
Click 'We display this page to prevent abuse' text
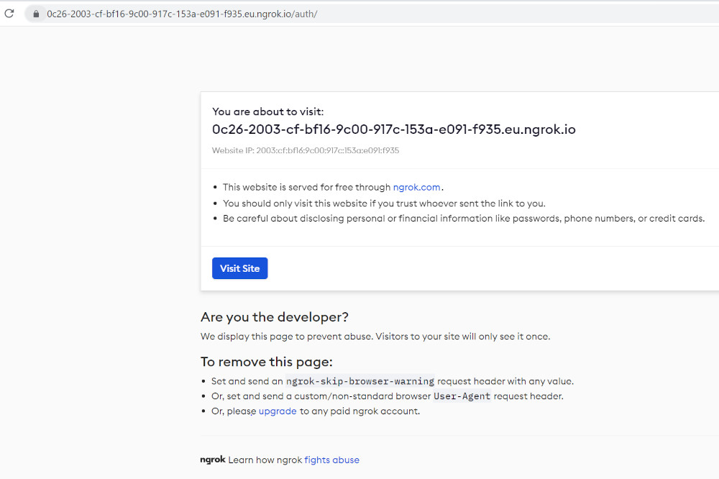(x=375, y=337)
